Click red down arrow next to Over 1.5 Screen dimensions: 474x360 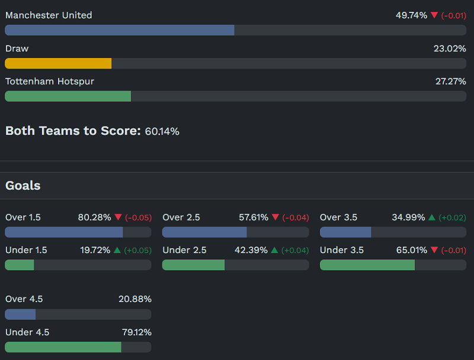click(x=118, y=218)
